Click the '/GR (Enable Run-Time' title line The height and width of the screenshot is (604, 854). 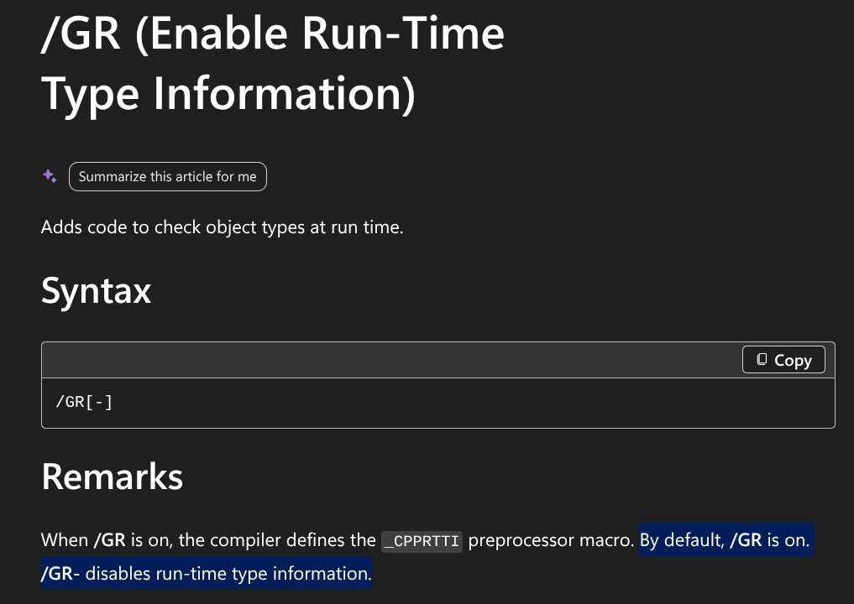pos(272,34)
